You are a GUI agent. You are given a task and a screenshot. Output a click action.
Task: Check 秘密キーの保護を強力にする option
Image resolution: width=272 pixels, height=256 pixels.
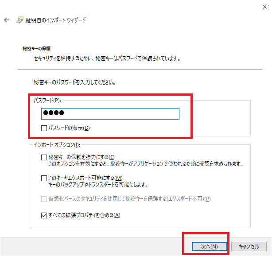click(44, 157)
